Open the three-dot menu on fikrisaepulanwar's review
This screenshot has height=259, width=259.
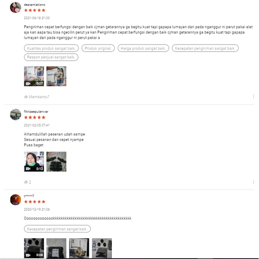pos(253,182)
